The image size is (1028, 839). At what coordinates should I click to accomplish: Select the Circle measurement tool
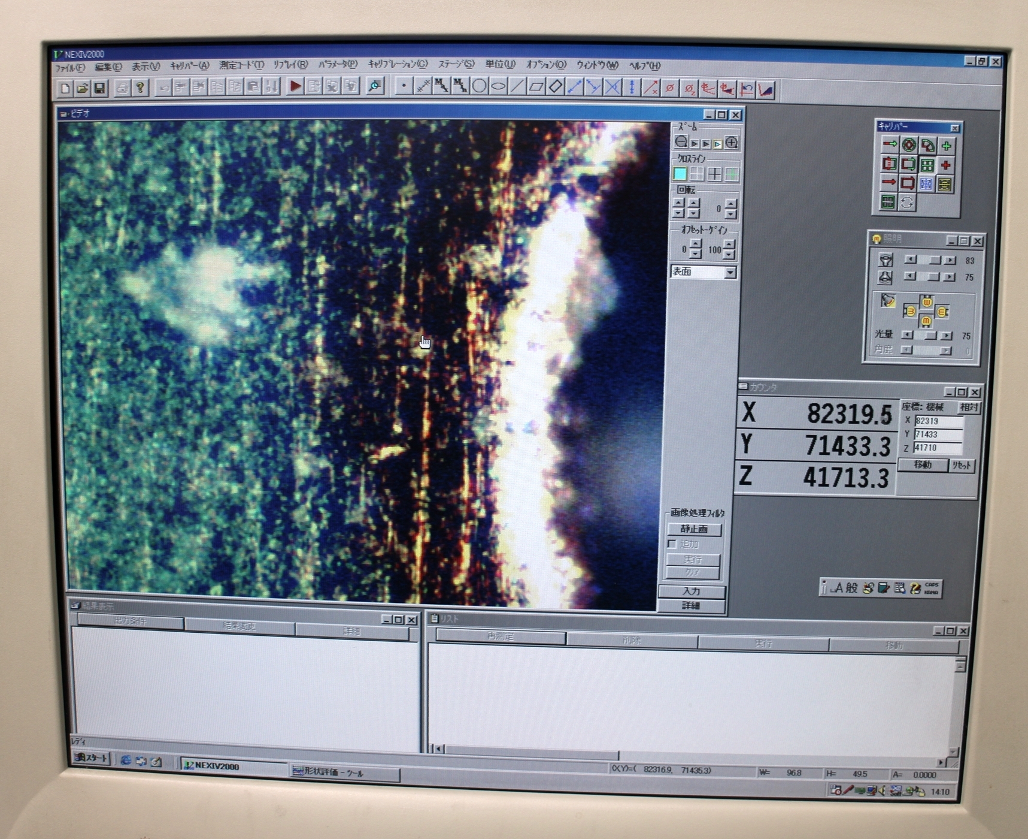coord(479,86)
